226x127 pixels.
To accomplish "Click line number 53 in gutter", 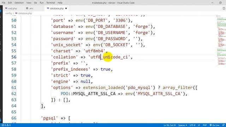I will click(x=14, y=39).
